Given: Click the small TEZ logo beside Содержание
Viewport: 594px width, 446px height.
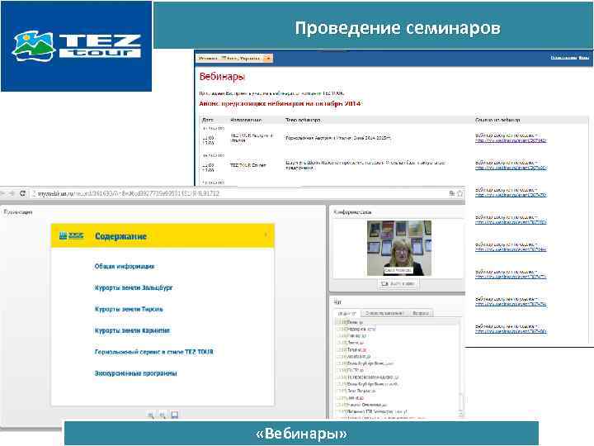Looking at the screenshot, I should pyautogui.click(x=71, y=236).
